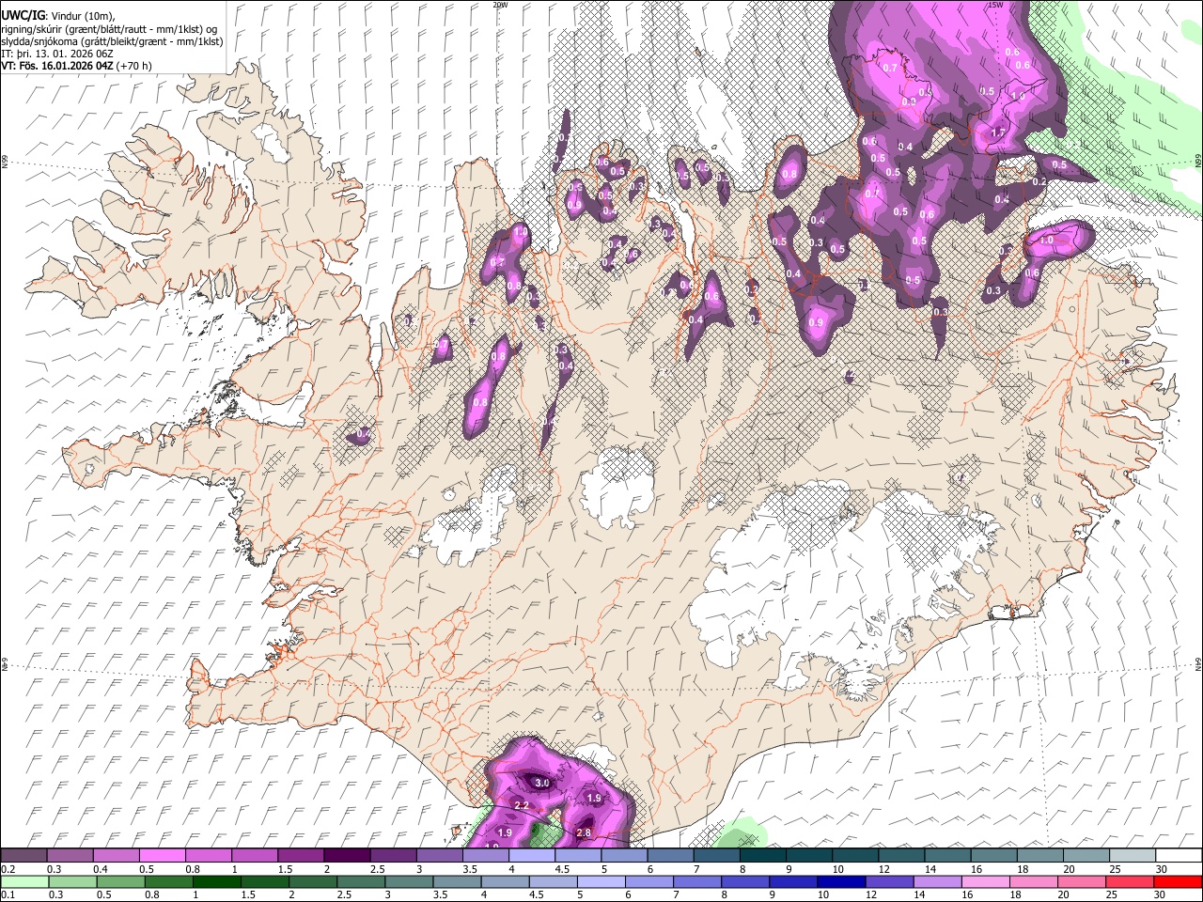Viewport: 1203px width, 902px height.
Task: Select the dark teal snow-scale swatch starting at 8
Action: pos(763,856)
